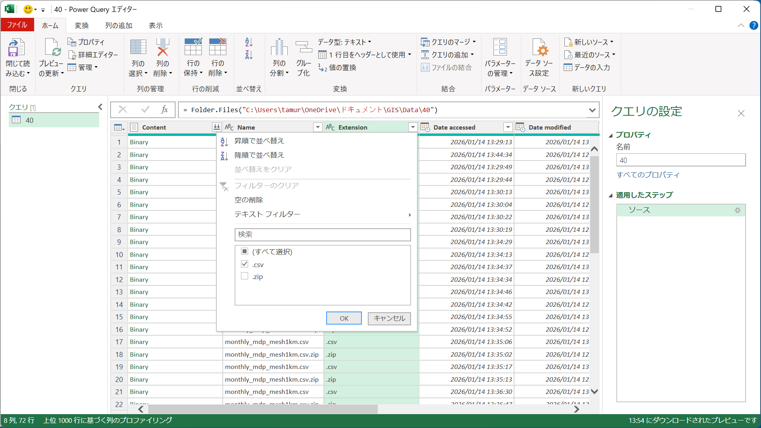Uncheck the .csv filter checkbox

pos(245,264)
